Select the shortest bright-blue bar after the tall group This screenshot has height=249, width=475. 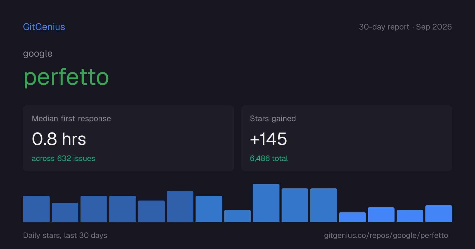click(x=352, y=217)
